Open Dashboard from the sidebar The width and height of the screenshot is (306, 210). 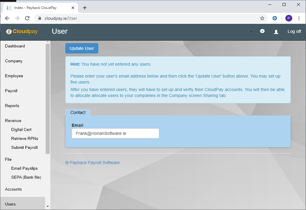click(15, 46)
